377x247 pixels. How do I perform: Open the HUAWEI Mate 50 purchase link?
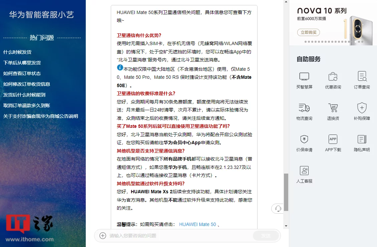pos(198,224)
